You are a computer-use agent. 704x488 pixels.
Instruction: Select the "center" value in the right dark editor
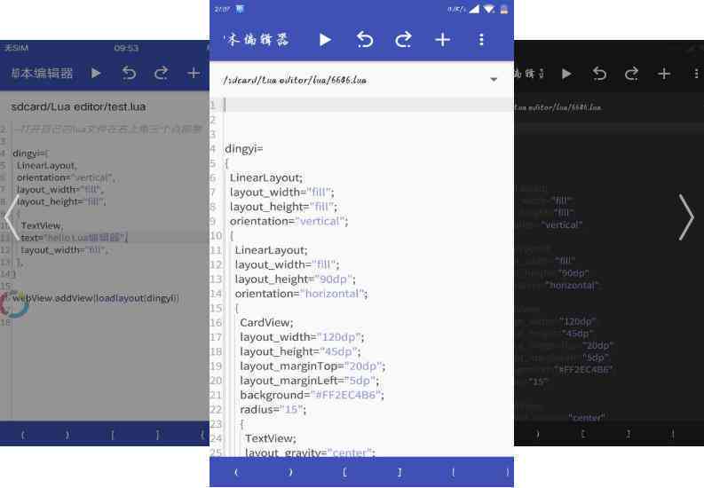pyautogui.click(x=586, y=418)
